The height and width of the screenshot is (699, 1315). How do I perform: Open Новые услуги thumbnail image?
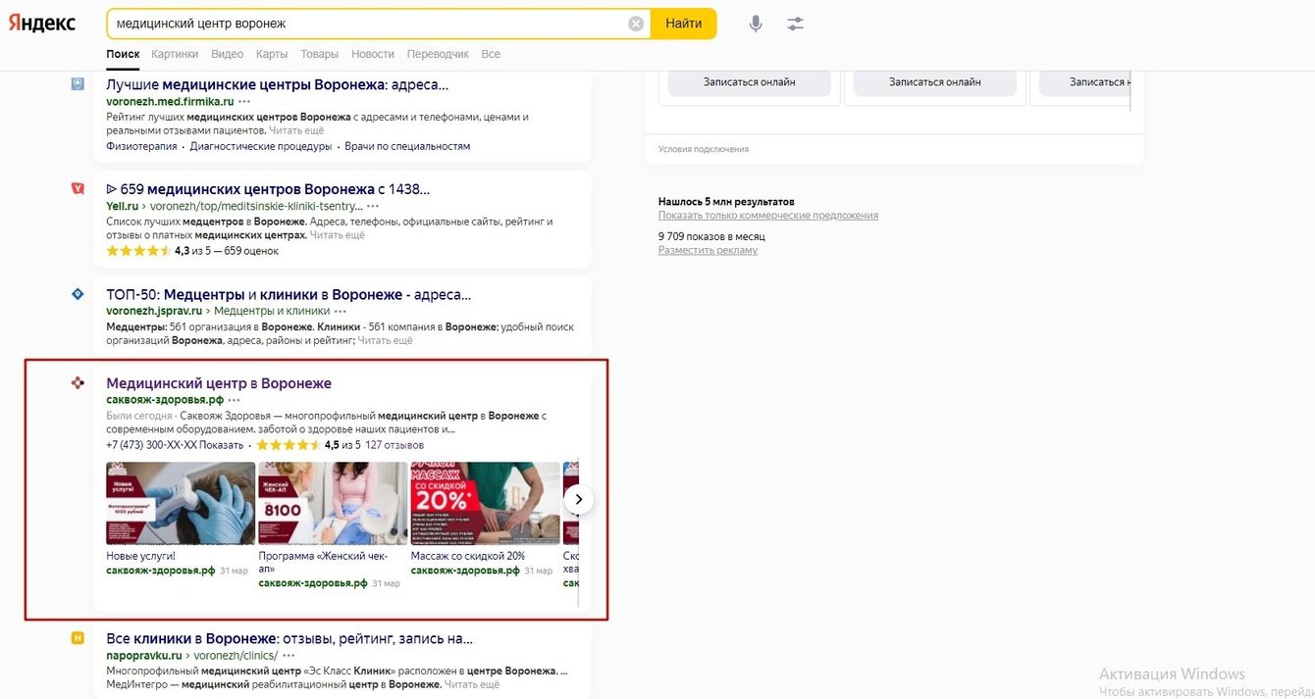pos(181,503)
